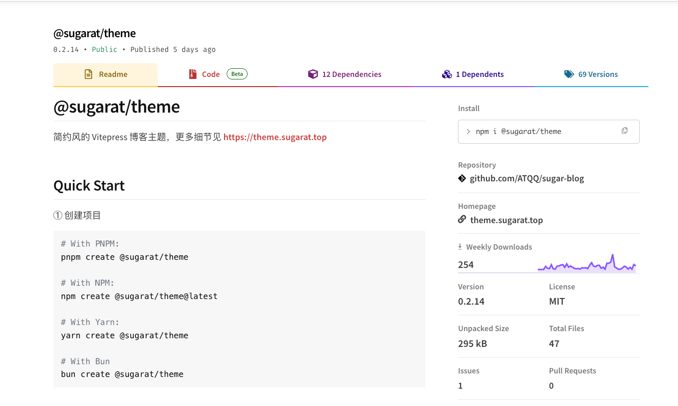This screenshot has width=678, height=406.
Task: Click the Versions tags icon
Action: tap(569, 74)
